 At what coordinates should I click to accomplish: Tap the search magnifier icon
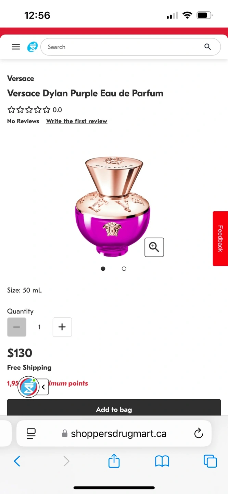click(x=207, y=47)
